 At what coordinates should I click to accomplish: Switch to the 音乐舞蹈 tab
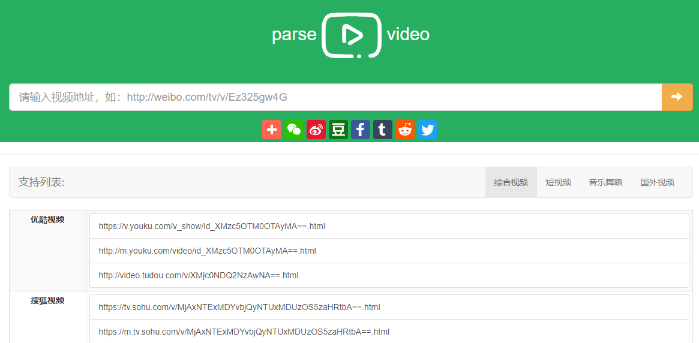click(606, 182)
